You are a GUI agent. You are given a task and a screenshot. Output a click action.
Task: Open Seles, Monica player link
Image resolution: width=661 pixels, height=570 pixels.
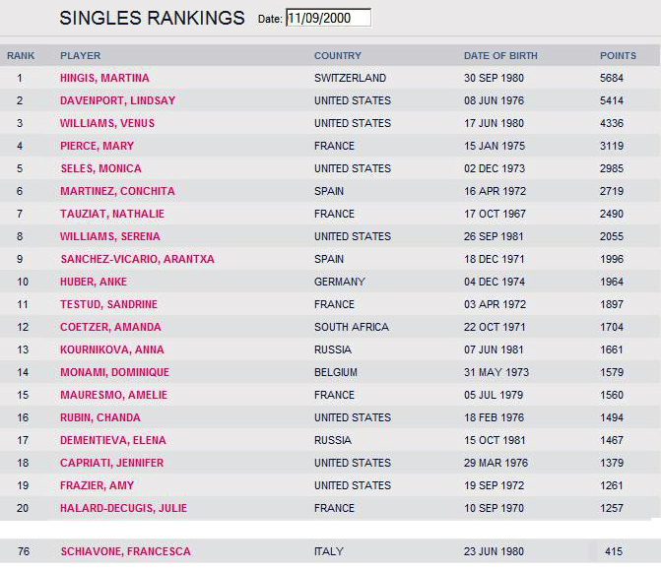click(100, 168)
